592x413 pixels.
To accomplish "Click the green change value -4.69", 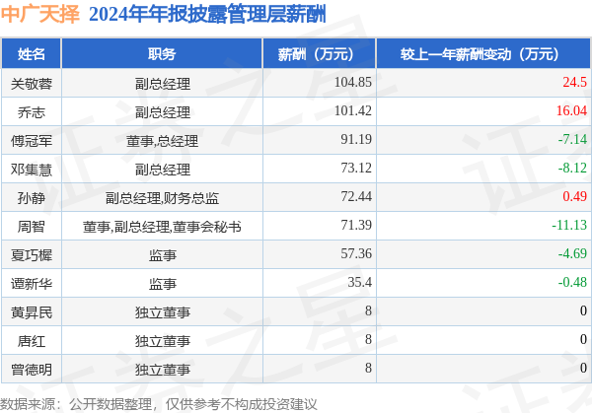I will (x=572, y=253).
